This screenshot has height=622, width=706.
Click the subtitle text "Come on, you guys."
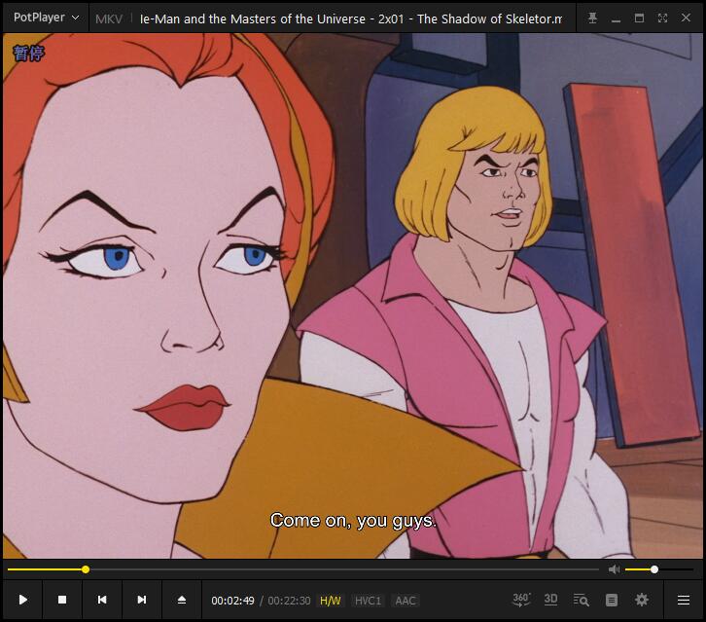[353, 521]
